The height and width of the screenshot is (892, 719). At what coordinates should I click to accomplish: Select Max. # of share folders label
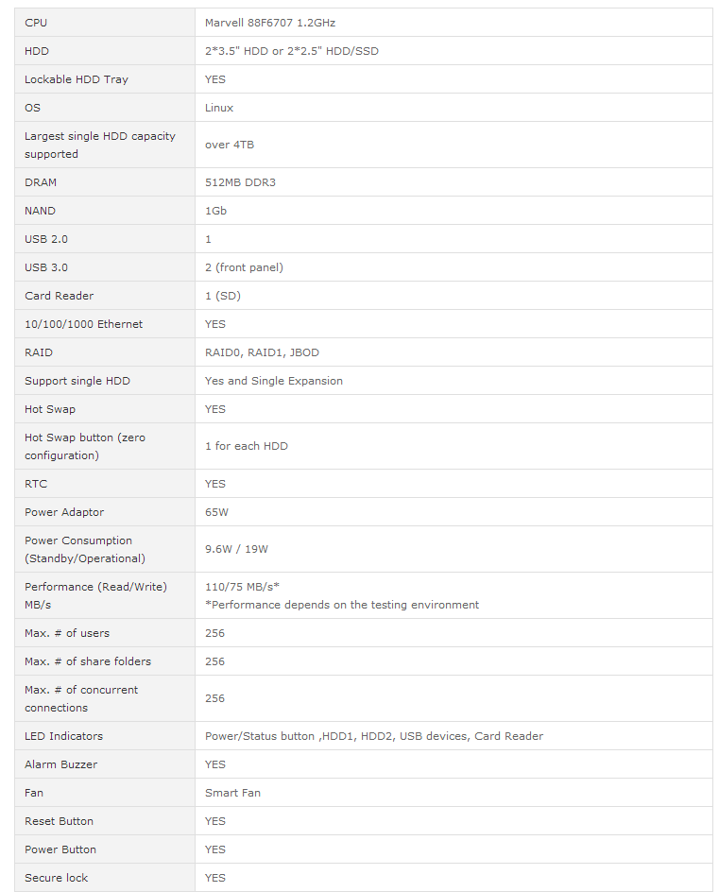point(88,661)
